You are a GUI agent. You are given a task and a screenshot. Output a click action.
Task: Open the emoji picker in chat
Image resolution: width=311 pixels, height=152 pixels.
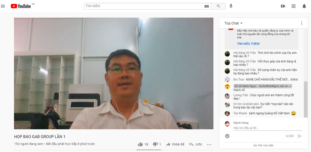tap(227, 136)
